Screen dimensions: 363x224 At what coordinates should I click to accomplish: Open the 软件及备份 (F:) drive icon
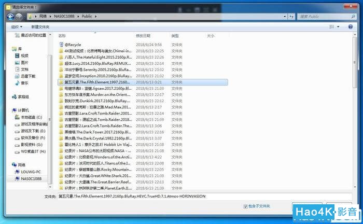point(17,138)
